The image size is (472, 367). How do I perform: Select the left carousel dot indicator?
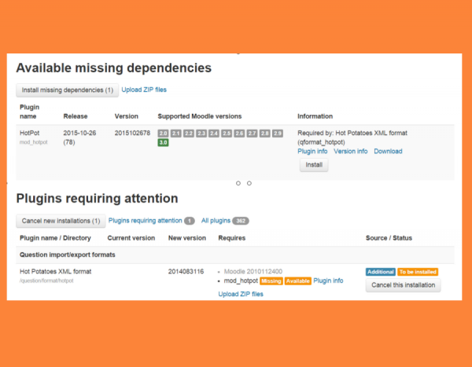[238, 183]
